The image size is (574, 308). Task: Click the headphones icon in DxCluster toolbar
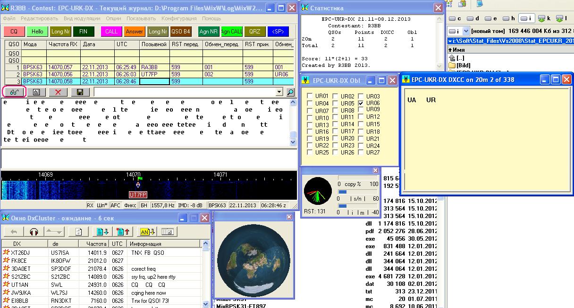(34, 232)
